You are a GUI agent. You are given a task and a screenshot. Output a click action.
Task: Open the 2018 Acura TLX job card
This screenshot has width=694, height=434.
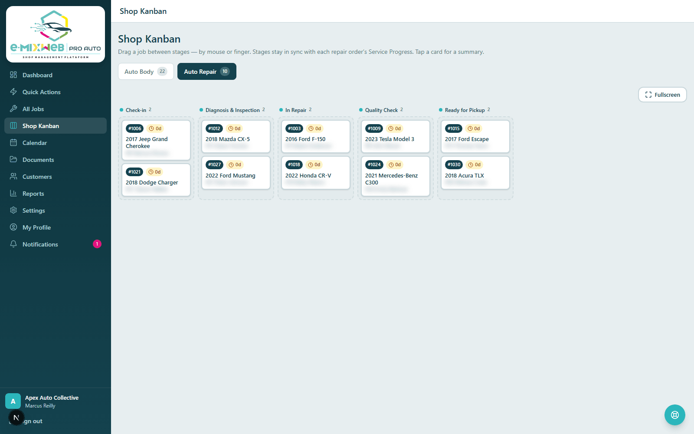pos(475,173)
